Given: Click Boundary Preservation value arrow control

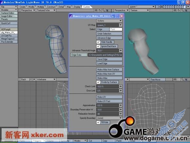Looking at the screenshot, I should click(121, 109).
